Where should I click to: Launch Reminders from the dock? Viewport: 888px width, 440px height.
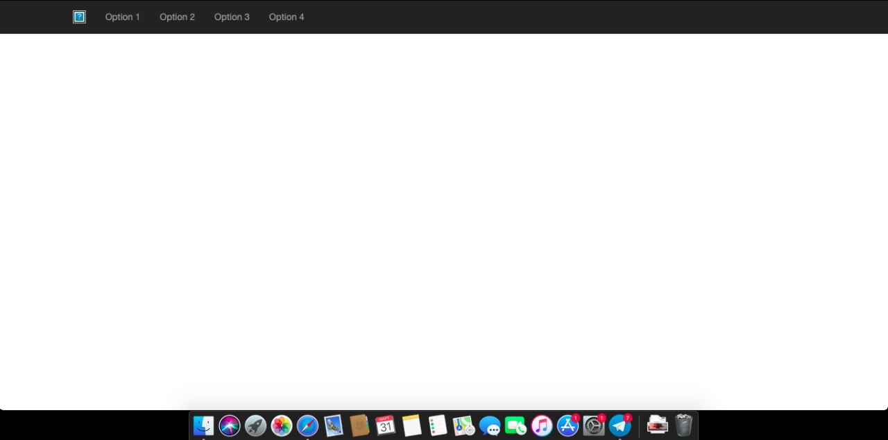438,425
